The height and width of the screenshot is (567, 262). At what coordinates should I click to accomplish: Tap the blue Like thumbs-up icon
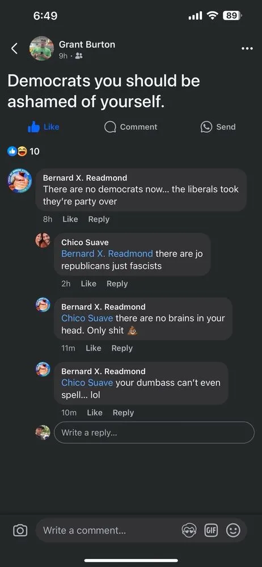[33, 127]
